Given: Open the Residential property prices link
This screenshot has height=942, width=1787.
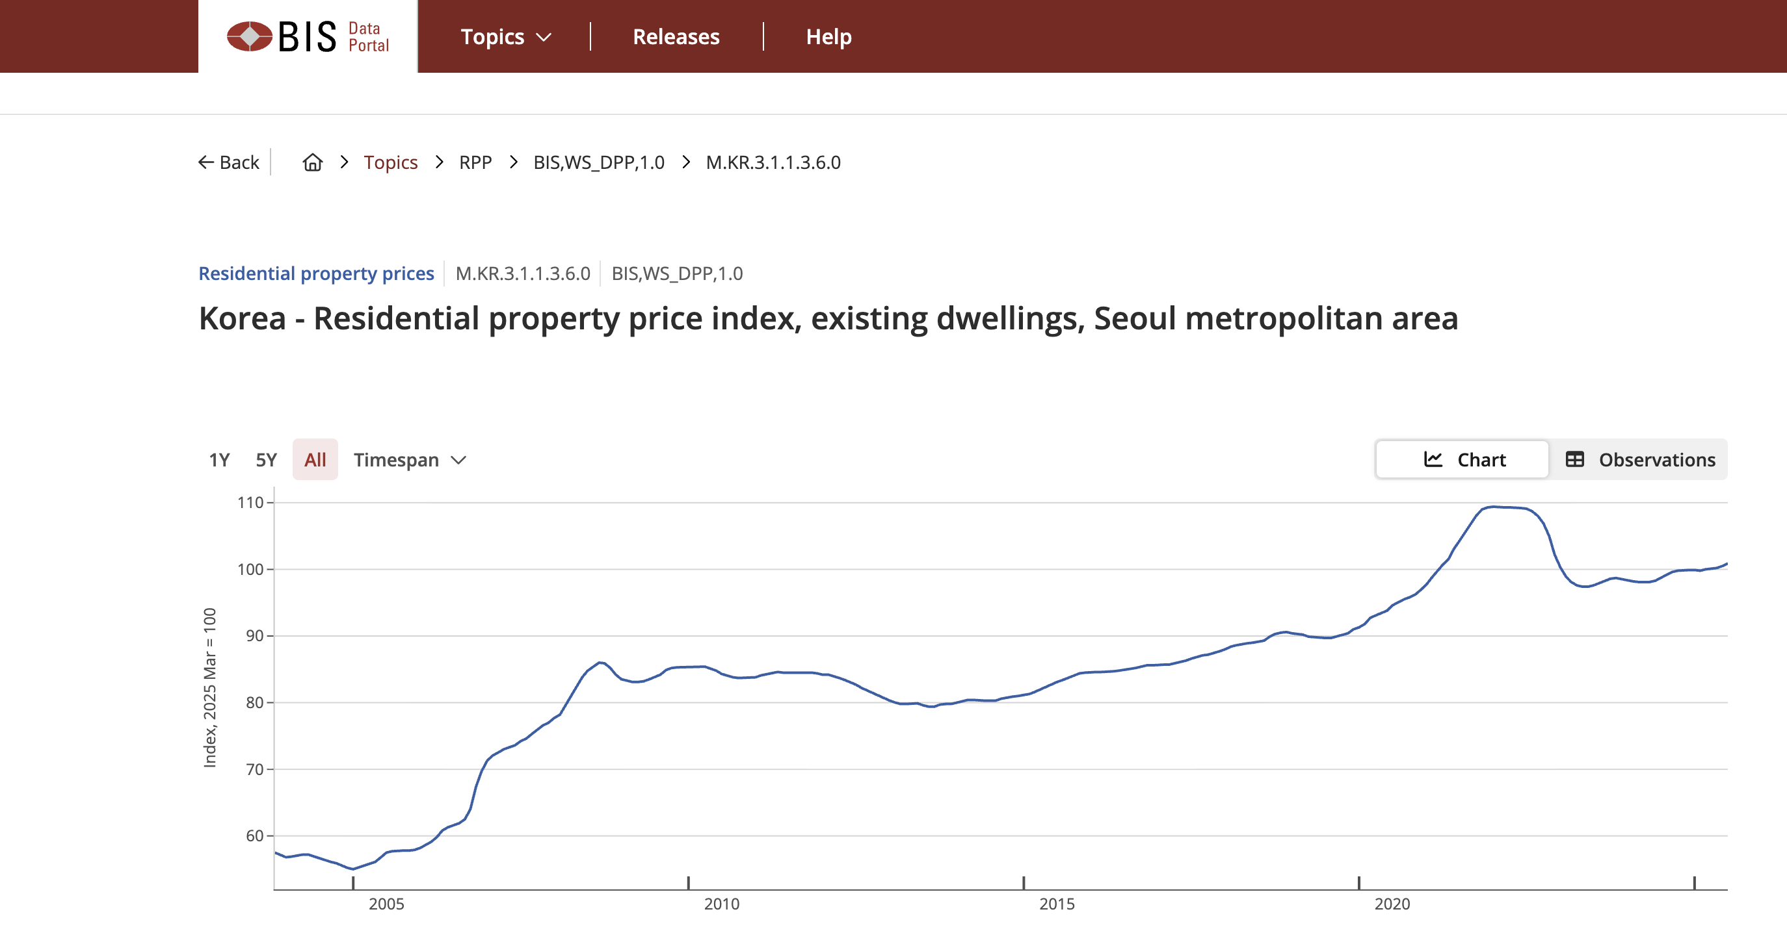Looking at the screenshot, I should coord(316,273).
